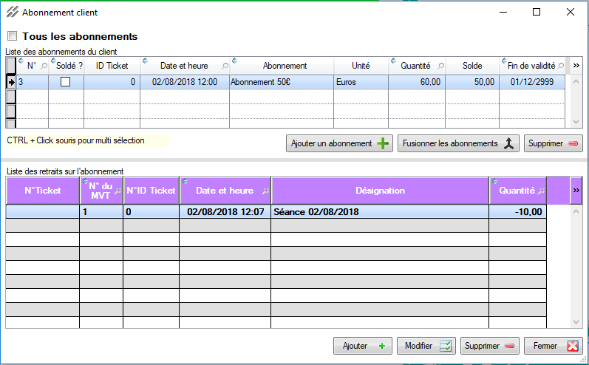Click Fusionner les abonnements button
The image size is (589, 365).
pos(458,143)
